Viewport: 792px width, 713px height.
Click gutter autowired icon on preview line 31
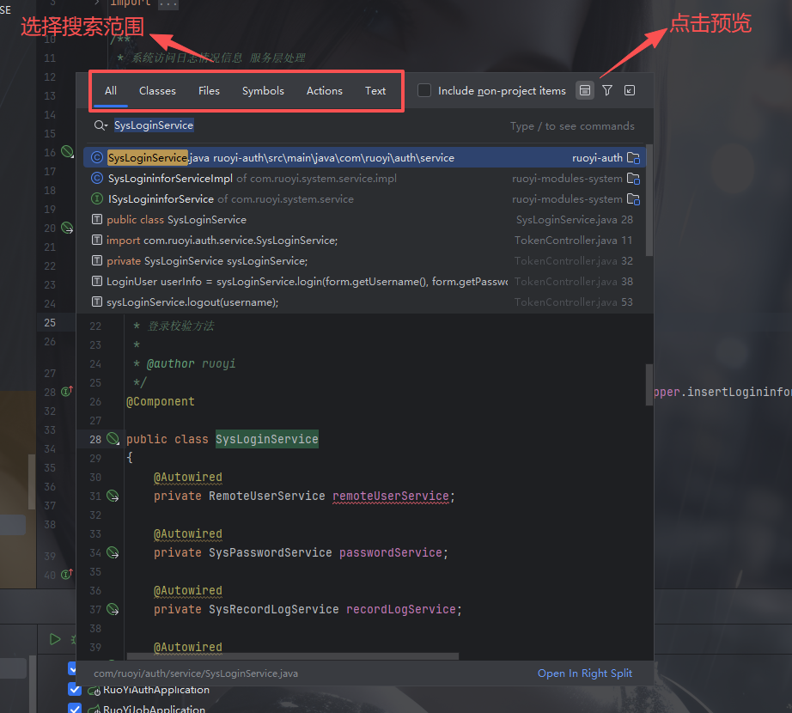pos(113,496)
